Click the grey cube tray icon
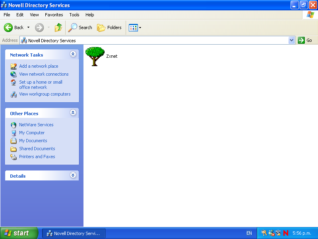The height and width of the screenshot is (239, 318). (x=278, y=233)
